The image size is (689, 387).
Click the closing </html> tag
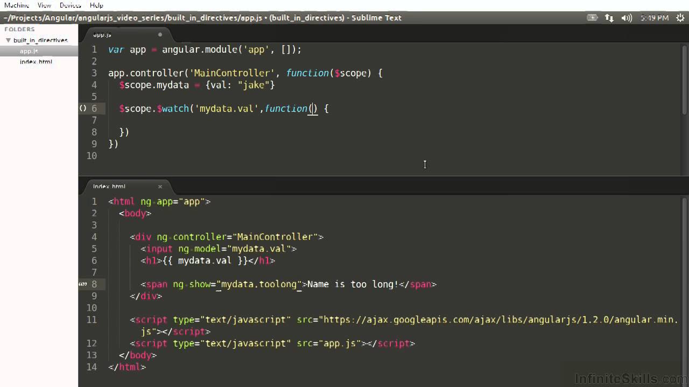click(127, 367)
